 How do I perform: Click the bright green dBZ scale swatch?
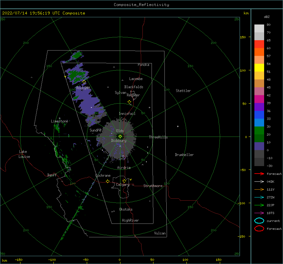[x=259, y=131]
